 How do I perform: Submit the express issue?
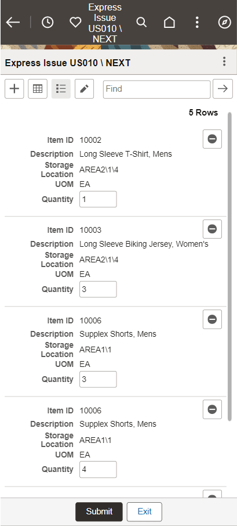tap(99, 511)
